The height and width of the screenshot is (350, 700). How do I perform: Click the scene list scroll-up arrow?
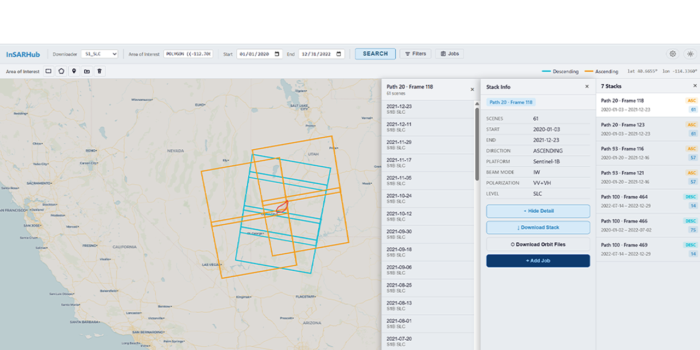pyautogui.click(x=477, y=103)
